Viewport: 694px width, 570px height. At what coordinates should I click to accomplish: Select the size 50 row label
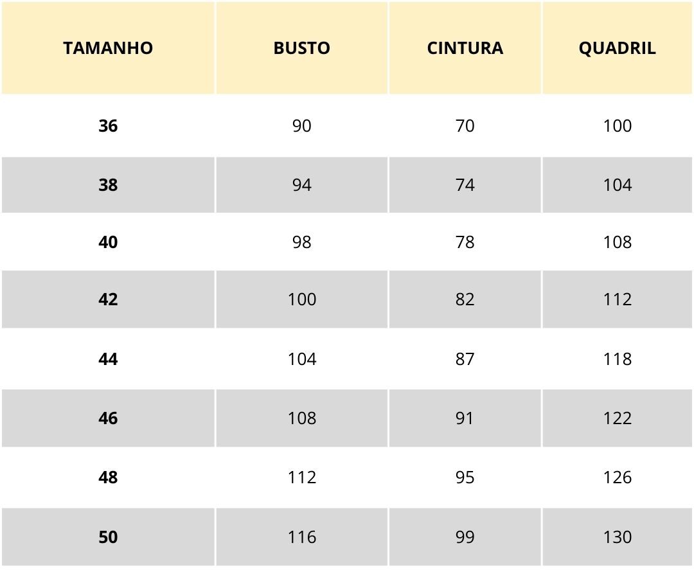[x=108, y=537]
